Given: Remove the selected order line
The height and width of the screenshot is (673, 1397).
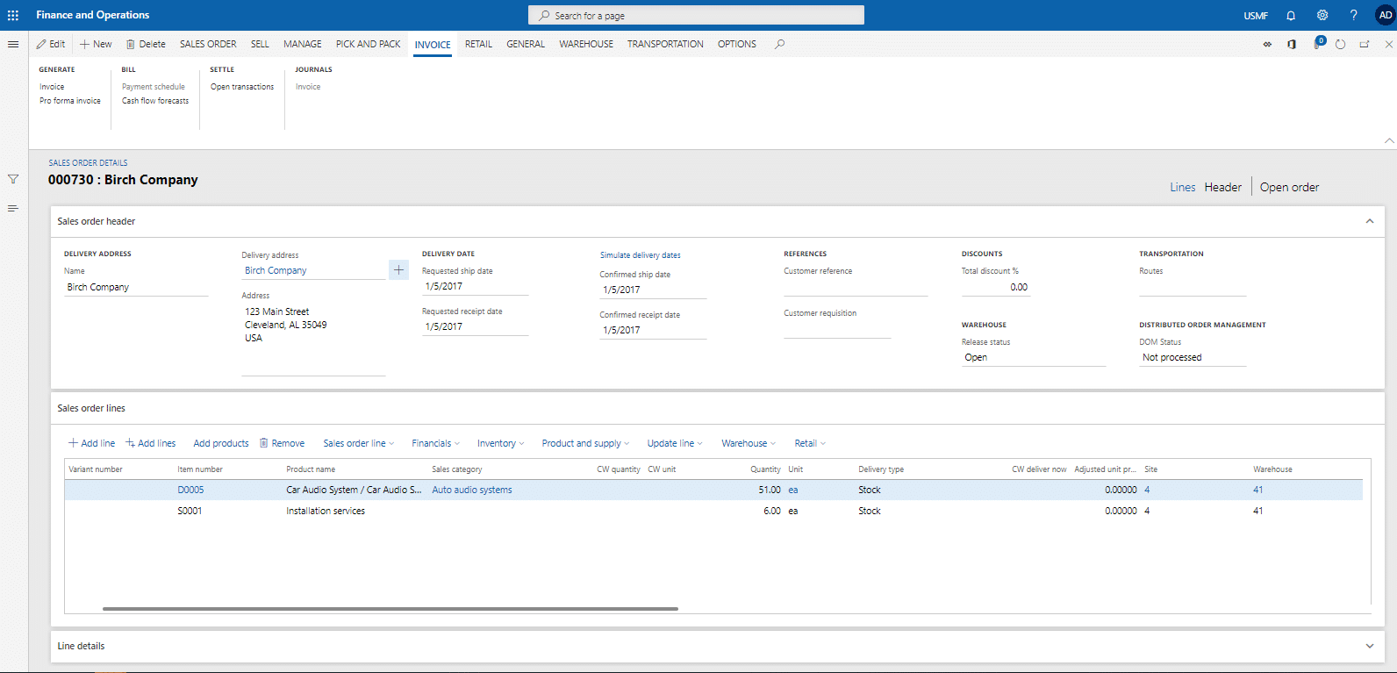Looking at the screenshot, I should [x=283, y=443].
